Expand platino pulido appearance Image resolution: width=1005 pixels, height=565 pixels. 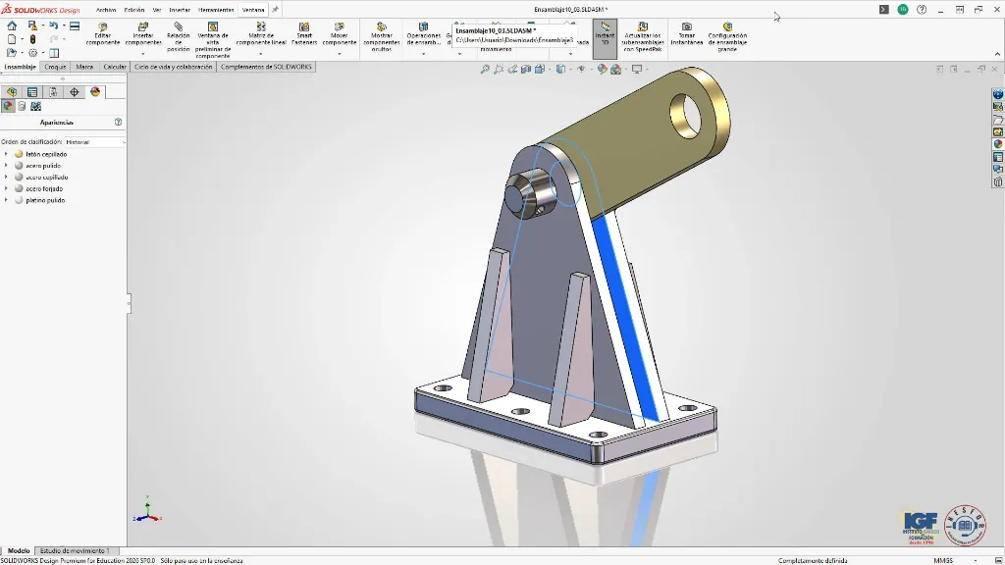point(7,200)
